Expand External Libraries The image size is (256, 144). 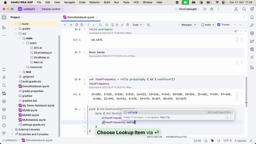coord(12,130)
